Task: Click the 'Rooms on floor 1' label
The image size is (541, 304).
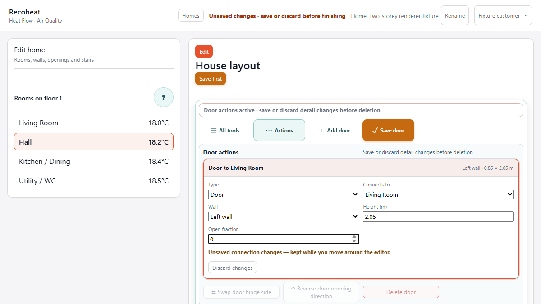Action: coord(38,98)
